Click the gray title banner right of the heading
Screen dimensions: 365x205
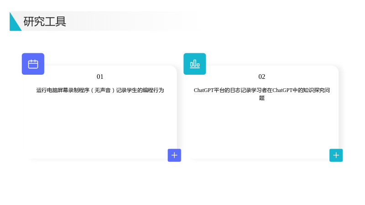click(130, 21)
